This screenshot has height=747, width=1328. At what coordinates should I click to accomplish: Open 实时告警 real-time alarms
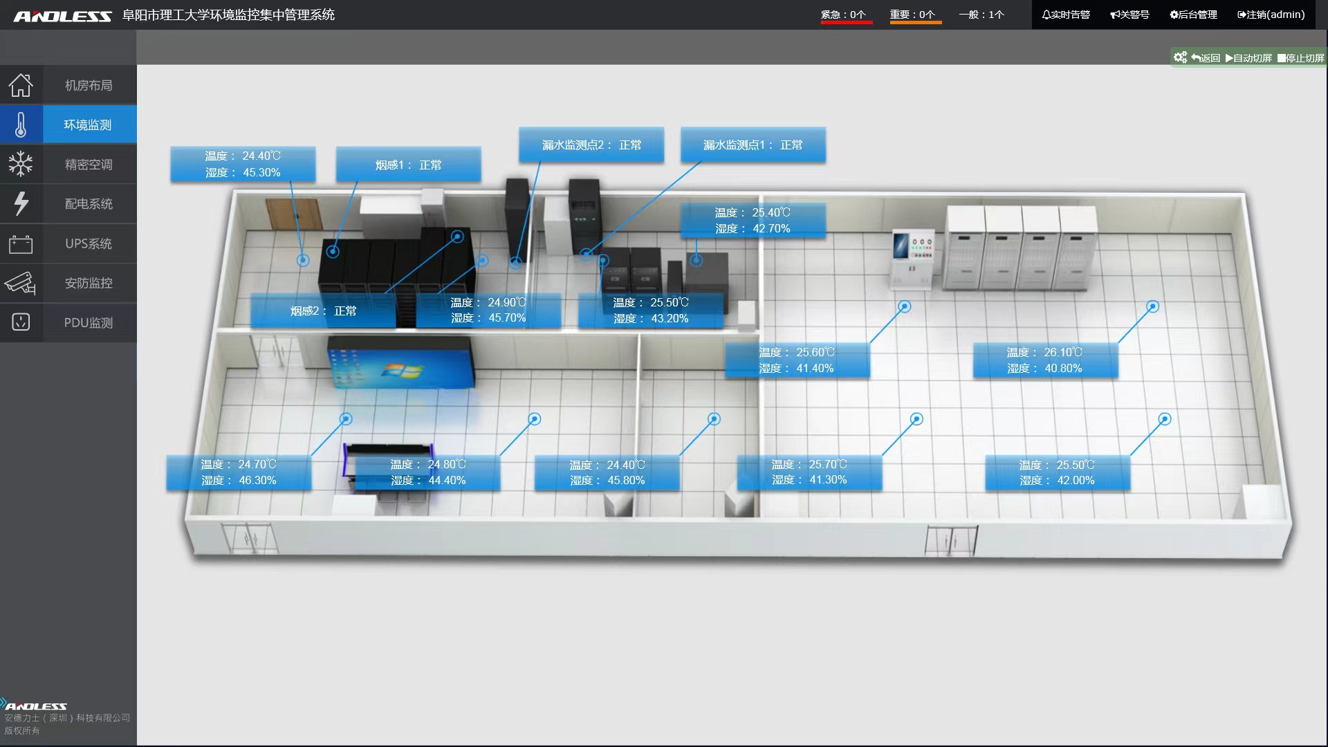point(1066,15)
